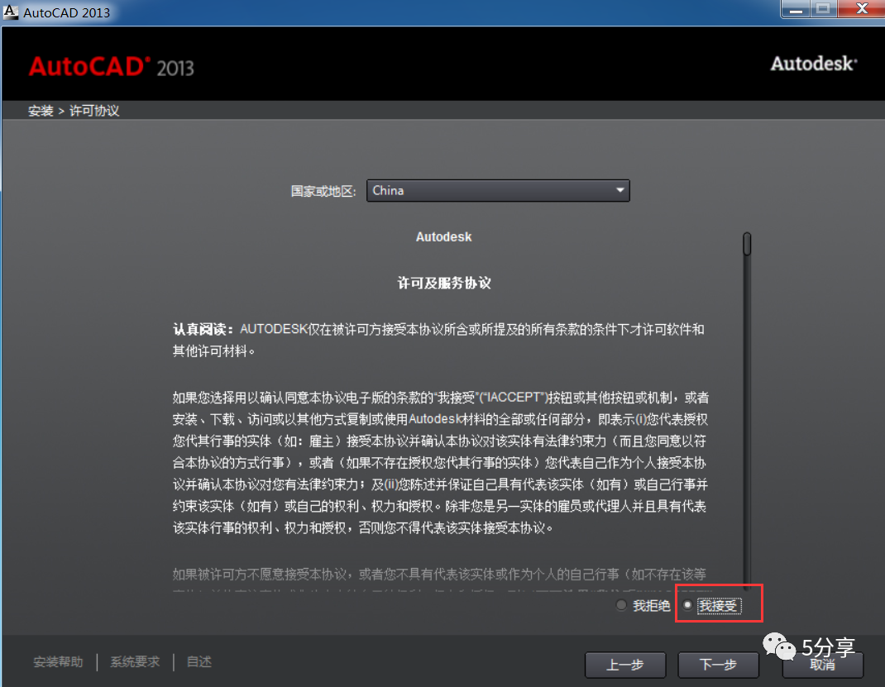
Task: Close the AutoCAD 2013 installer window
Action: coord(861,9)
